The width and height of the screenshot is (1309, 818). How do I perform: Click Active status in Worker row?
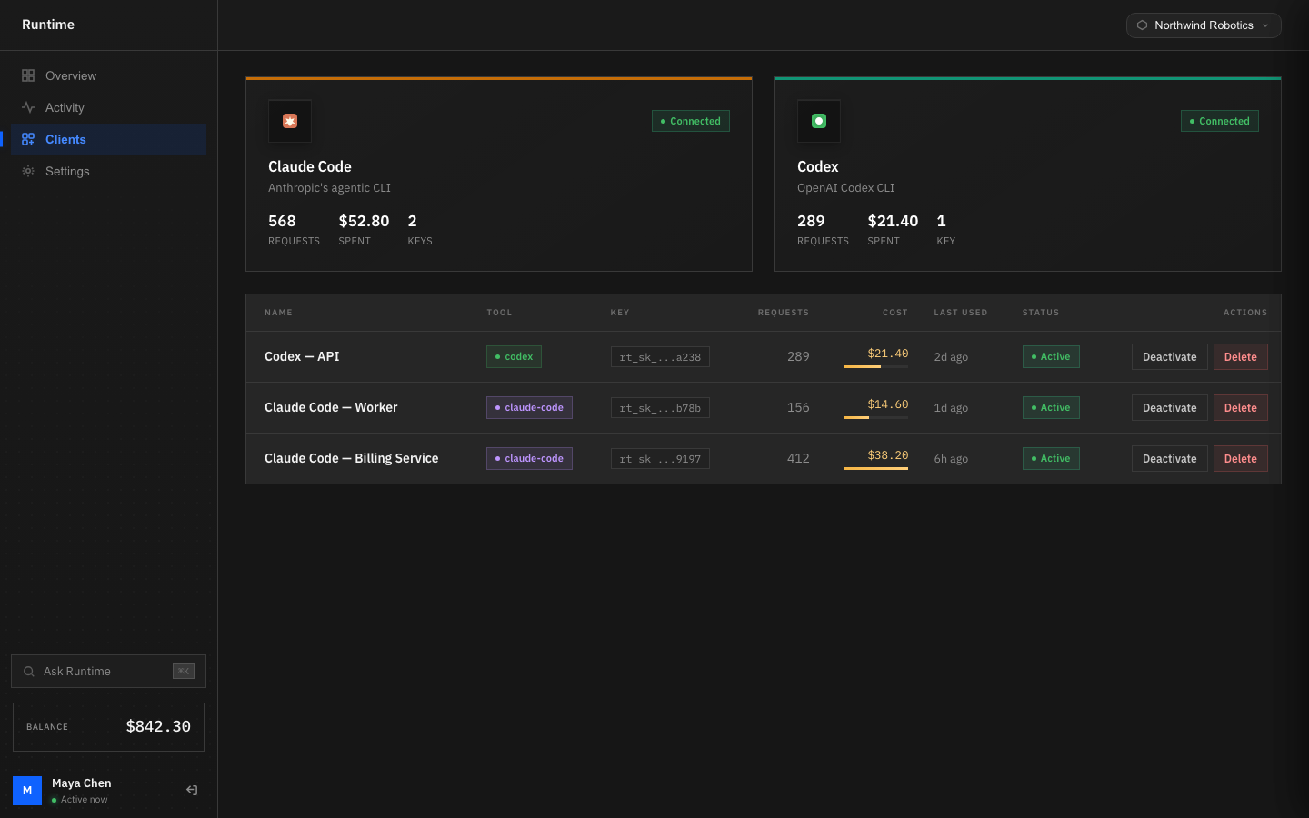coord(1051,408)
